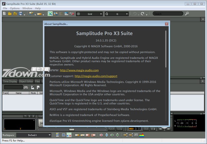
Task: Click the transport position slider thumb
Action: (71, 129)
